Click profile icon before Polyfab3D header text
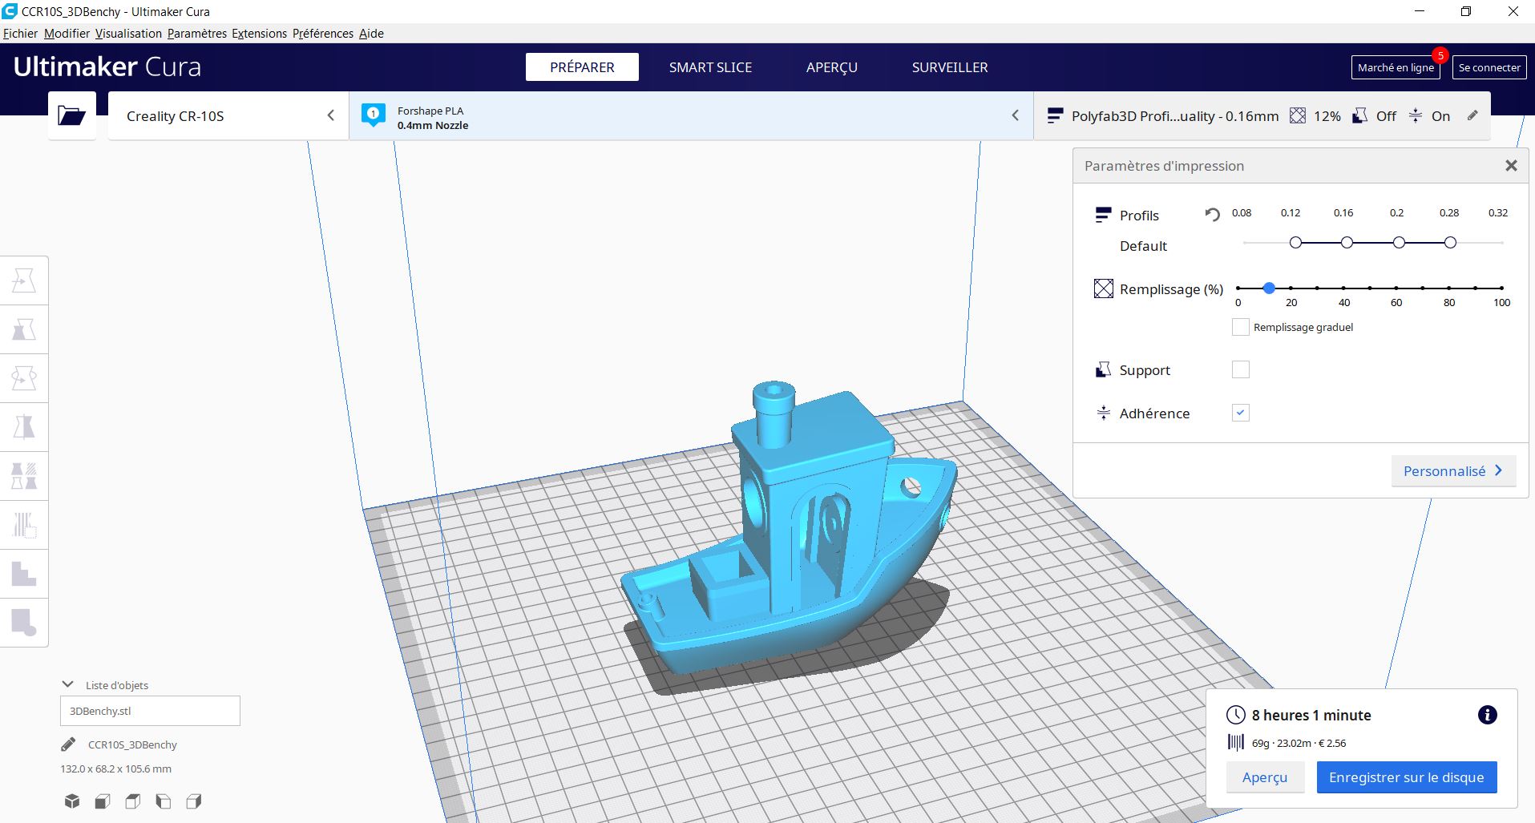This screenshot has width=1535, height=823. point(1055,115)
